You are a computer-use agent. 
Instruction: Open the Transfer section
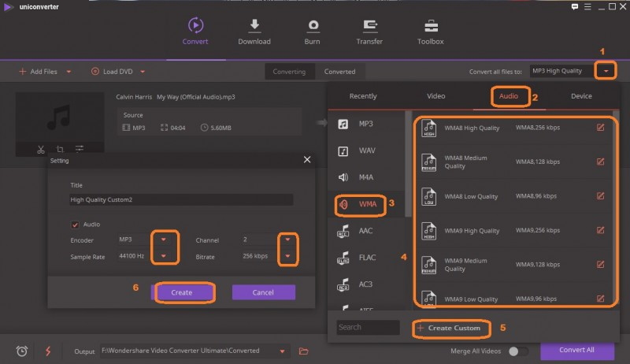click(369, 32)
